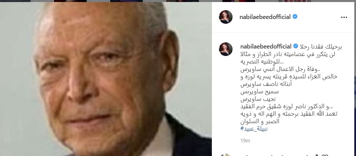Click the main photo of the elderly man
Screen dimensions: 356x156
click(x=106, y=79)
